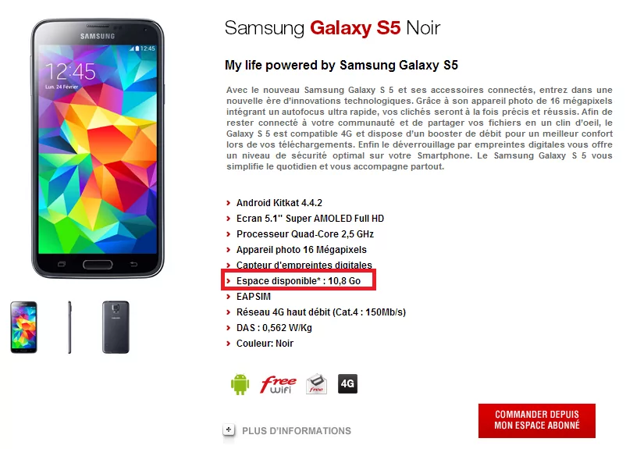Image resolution: width=626 pixels, height=449 pixels.
Task: Click the Espace disponible 10,8 Go item
Action: [299, 281]
